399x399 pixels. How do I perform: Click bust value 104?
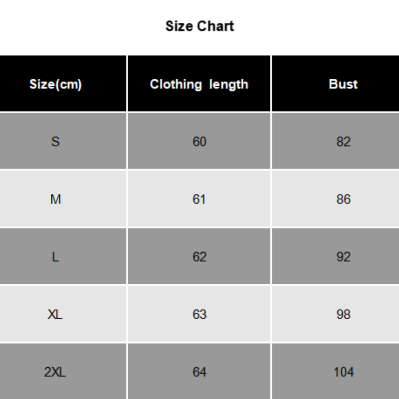click(x=343, y=372)
